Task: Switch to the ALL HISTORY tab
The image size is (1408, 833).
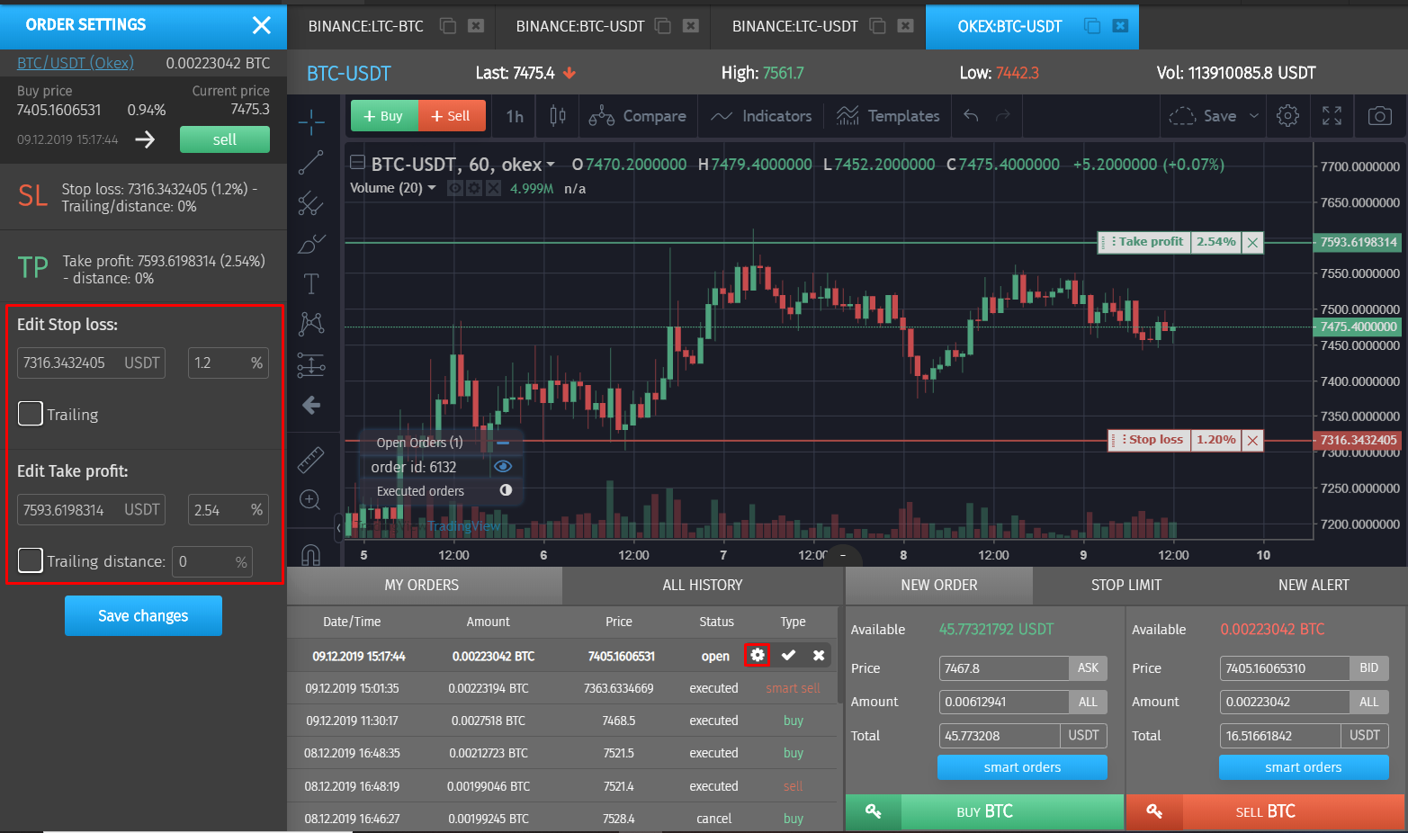Action: (703, 585)
